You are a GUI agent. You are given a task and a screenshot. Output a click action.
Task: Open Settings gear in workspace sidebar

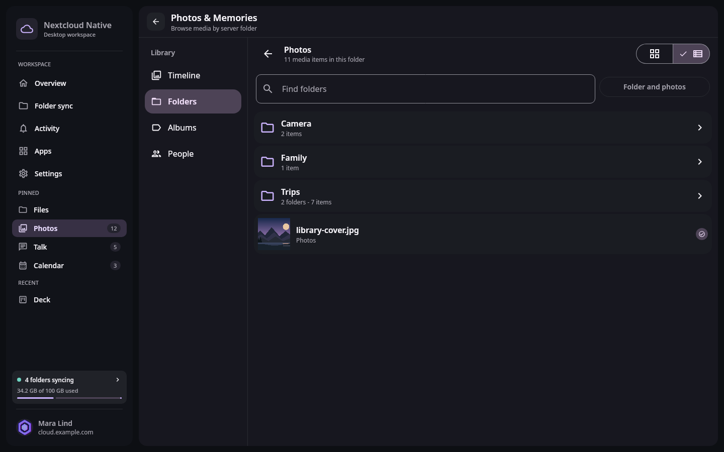click(x=23, y=174)
